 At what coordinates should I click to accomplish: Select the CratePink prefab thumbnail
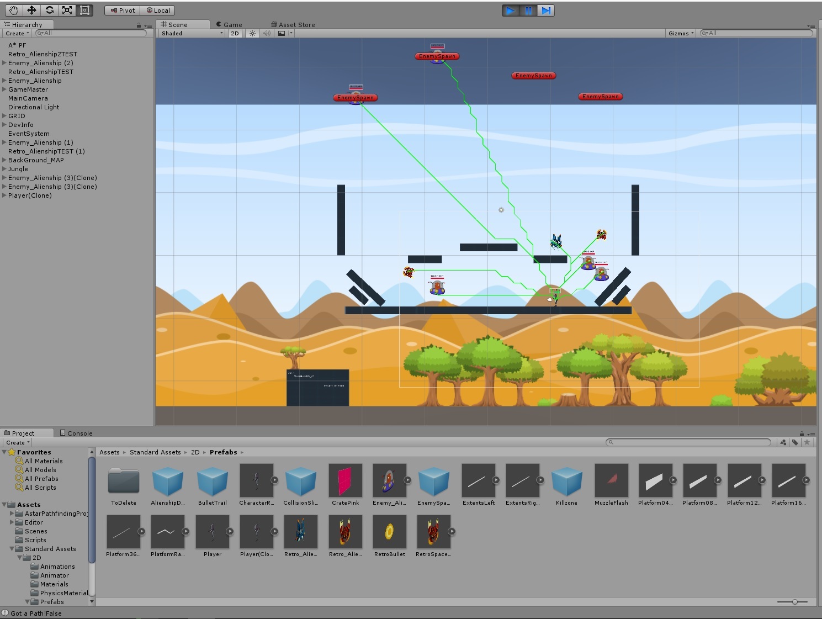(x=345, y=481)
